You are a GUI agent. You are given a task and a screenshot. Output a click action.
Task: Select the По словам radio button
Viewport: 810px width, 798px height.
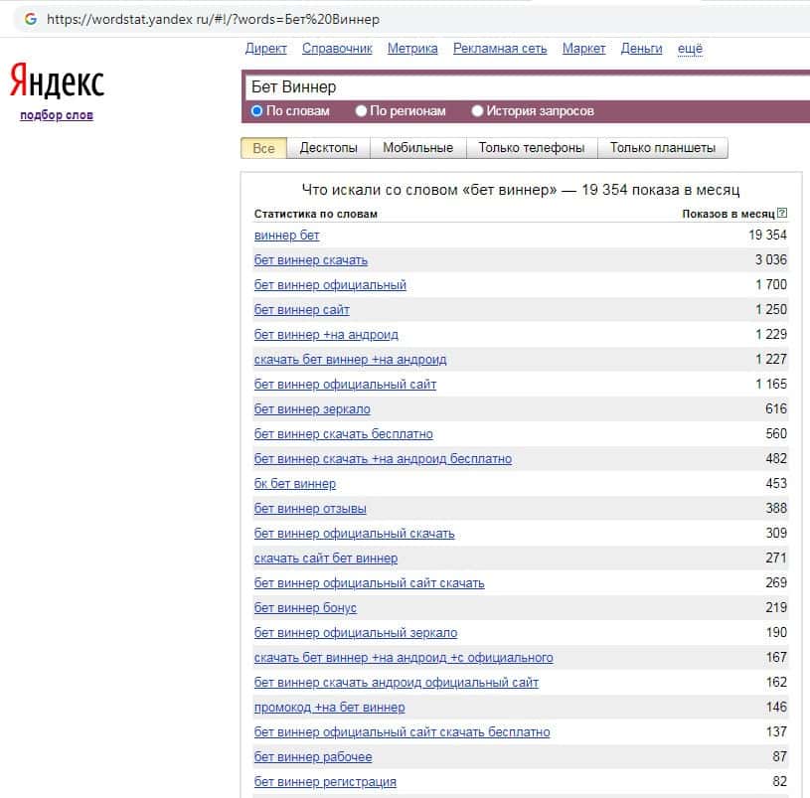coord(257,111)
